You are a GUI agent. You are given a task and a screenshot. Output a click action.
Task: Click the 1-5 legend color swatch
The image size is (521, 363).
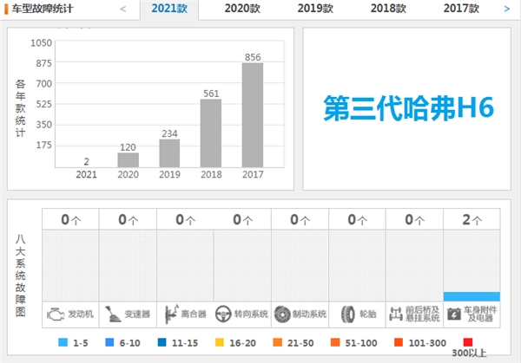click(63, 342)
